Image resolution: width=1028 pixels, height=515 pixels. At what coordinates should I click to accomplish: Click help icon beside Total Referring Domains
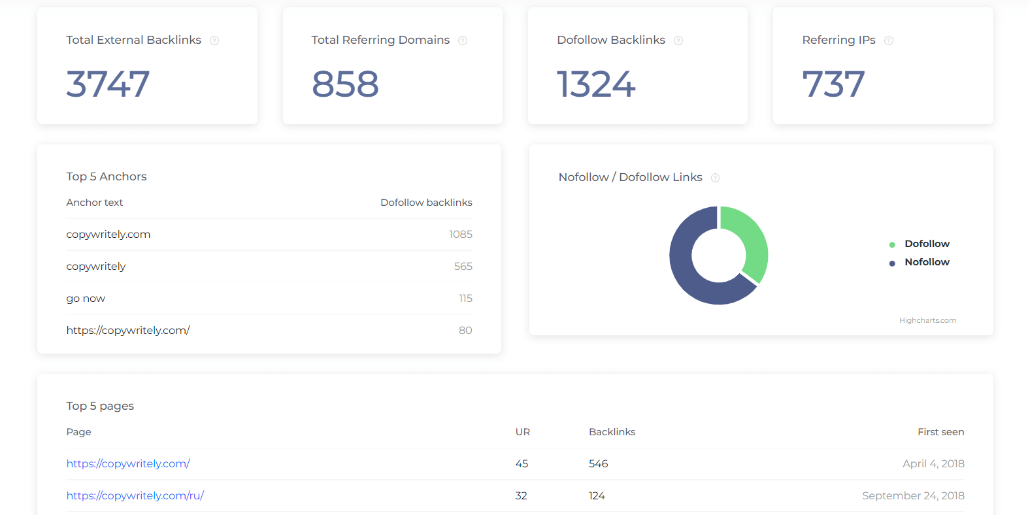(x=463, y=41)
